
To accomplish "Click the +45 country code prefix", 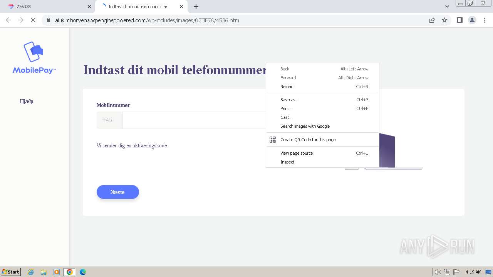I will tap(109, 120).
